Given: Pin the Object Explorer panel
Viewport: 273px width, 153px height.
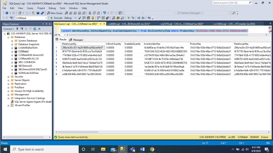Looking at the screenshot, I should point(46,24).
